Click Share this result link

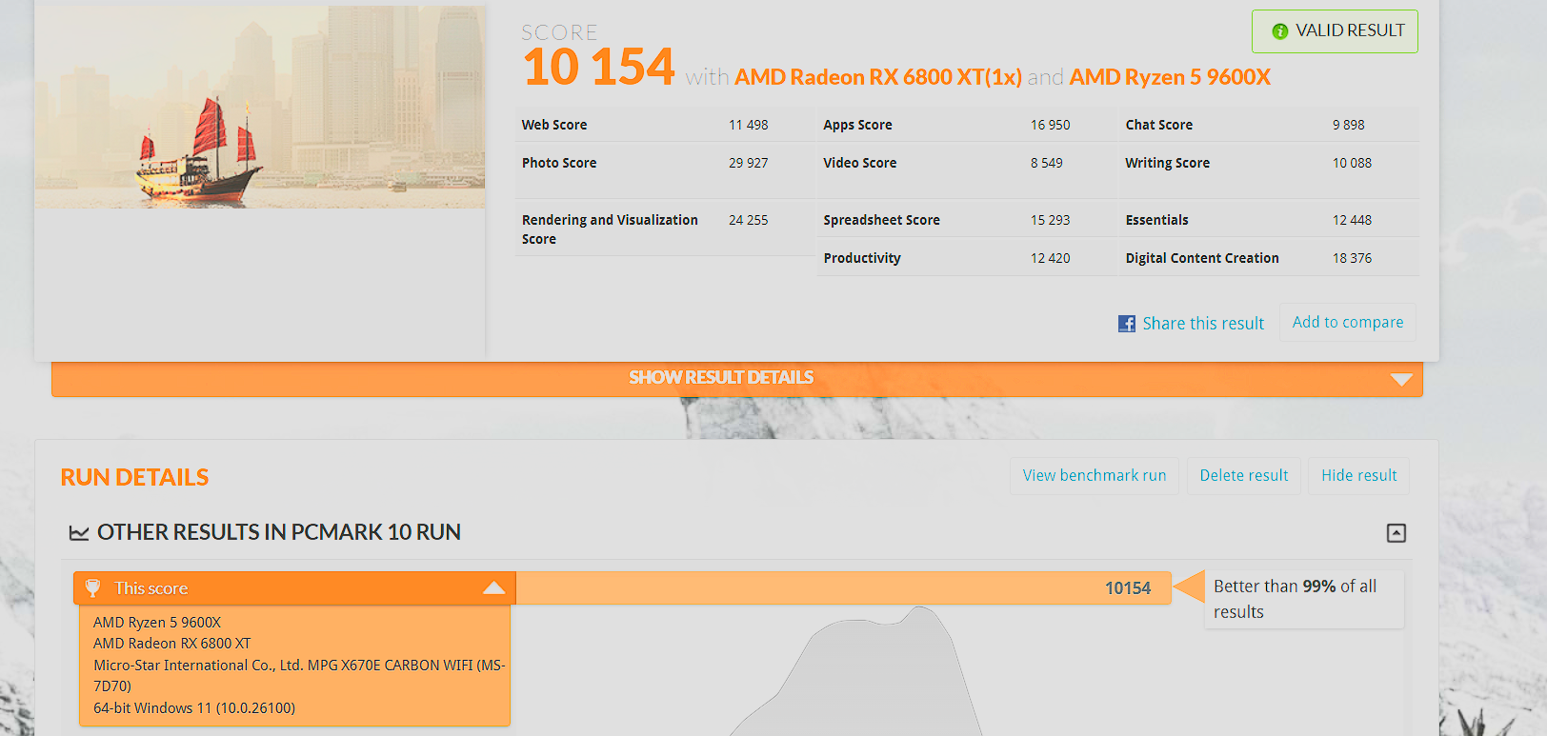(x=1203, y=324)
